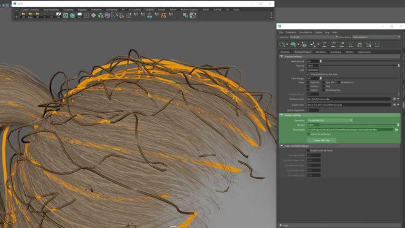The height and width of the screenshot is (228, 405).
Task: Click the purple cube shelf icon
Action: click(107, 15)
